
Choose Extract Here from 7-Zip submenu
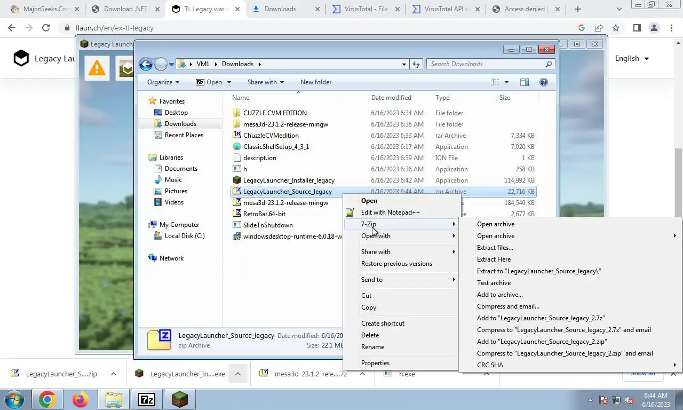494,259
